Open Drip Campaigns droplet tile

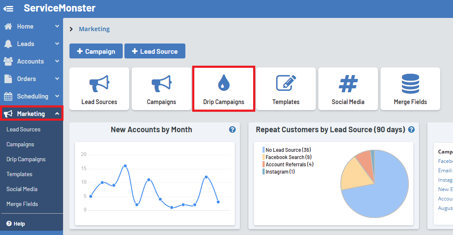224,89
